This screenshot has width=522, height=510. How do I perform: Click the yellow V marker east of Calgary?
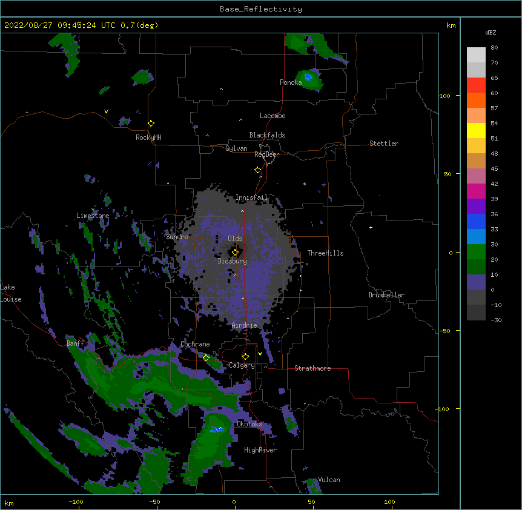(260, 354)
